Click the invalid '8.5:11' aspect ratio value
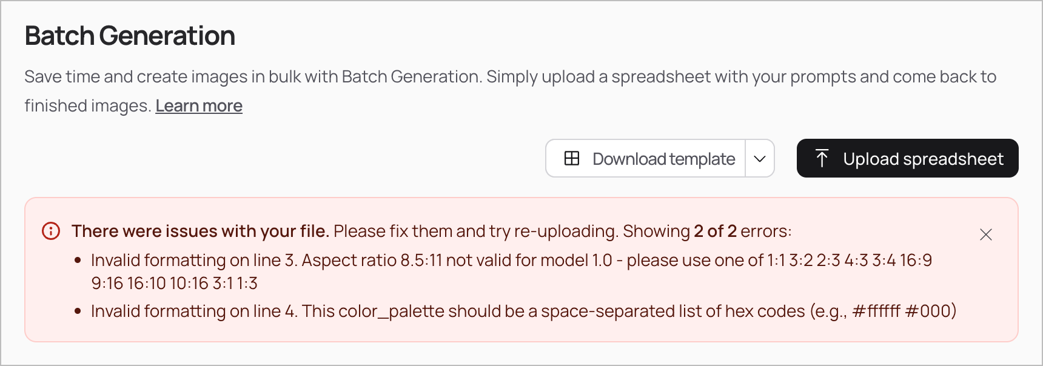Image resolution: width=1043 pixels, height=366 pixels. click(x=421, y=260)
